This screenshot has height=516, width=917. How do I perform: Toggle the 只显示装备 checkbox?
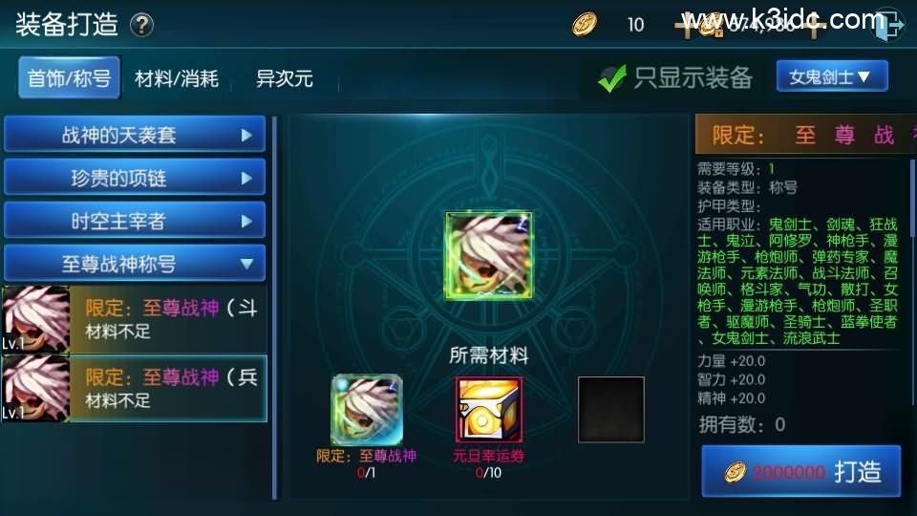[x=611, y=78]
